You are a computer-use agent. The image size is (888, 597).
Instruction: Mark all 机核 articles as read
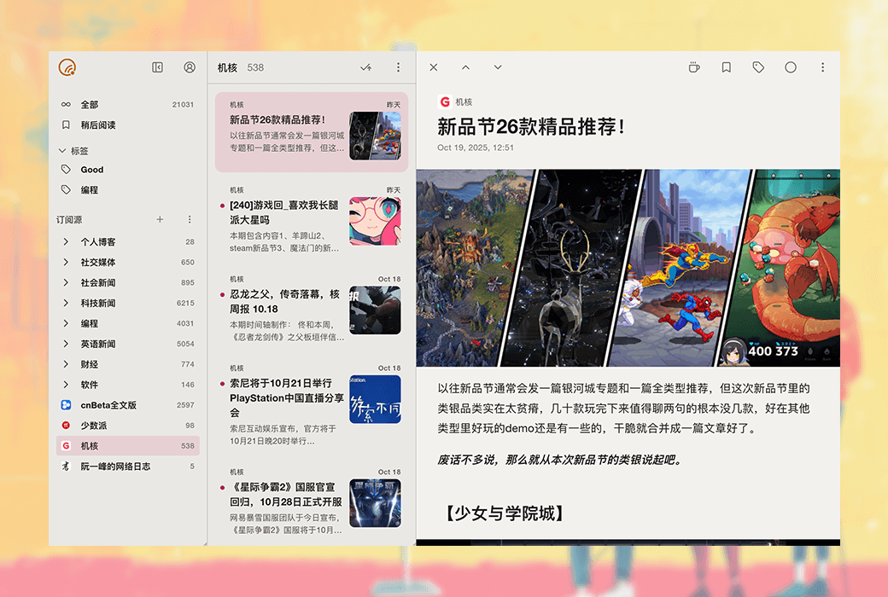[365, 67]
